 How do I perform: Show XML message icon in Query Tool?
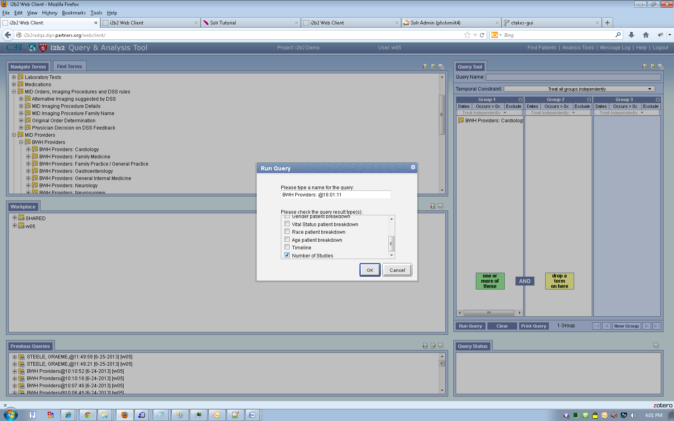tap(644, 66)
